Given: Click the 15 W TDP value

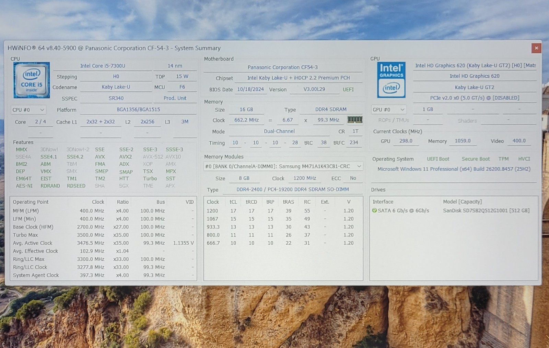Looking at the screenshot, I should [x=182, y=77].
